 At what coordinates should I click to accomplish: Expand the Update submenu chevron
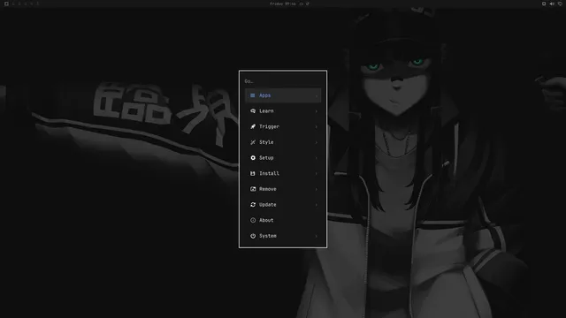tap(317, 205)
